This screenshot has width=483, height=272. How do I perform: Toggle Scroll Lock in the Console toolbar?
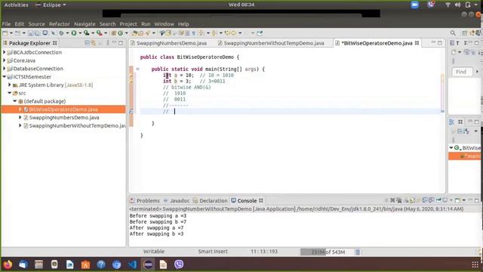click(x=413, y=200)
